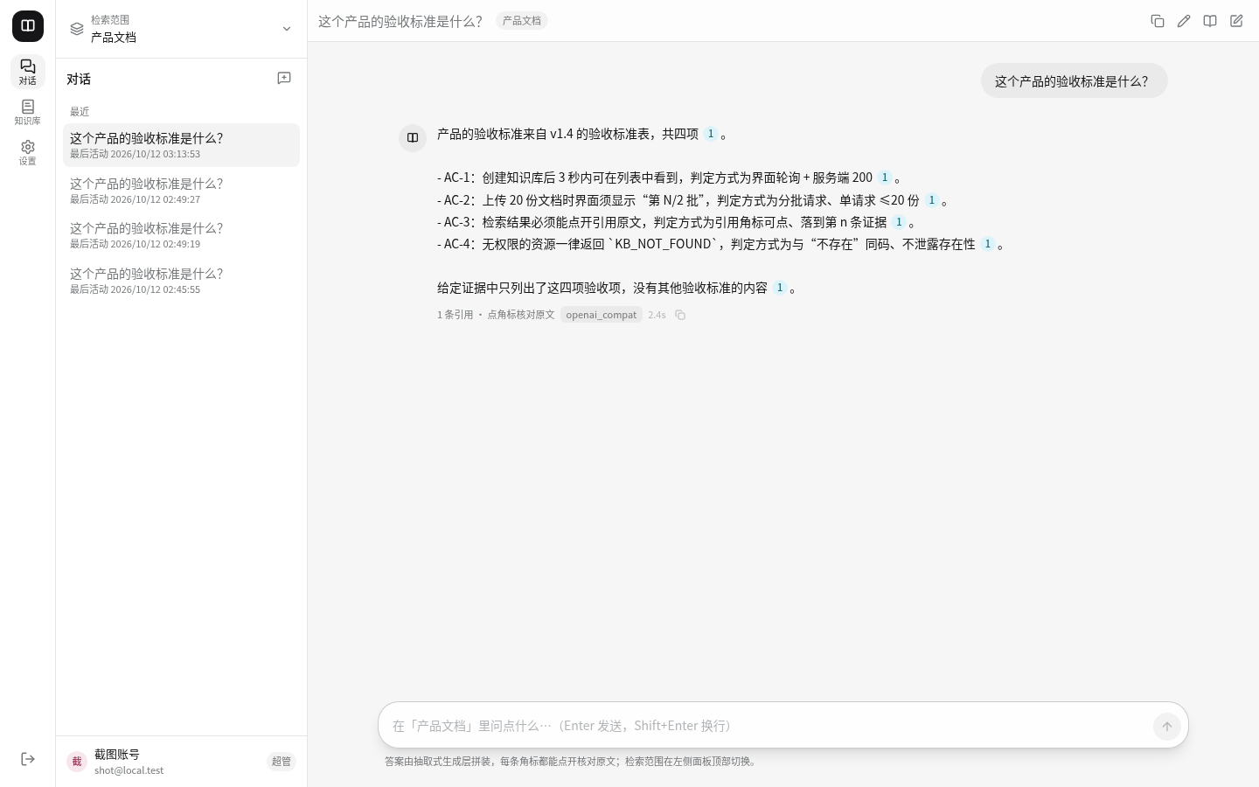This screenshot has height=787, width=1259.
Task: Click the pencil rename icon in header
Action: (1184, 21)
